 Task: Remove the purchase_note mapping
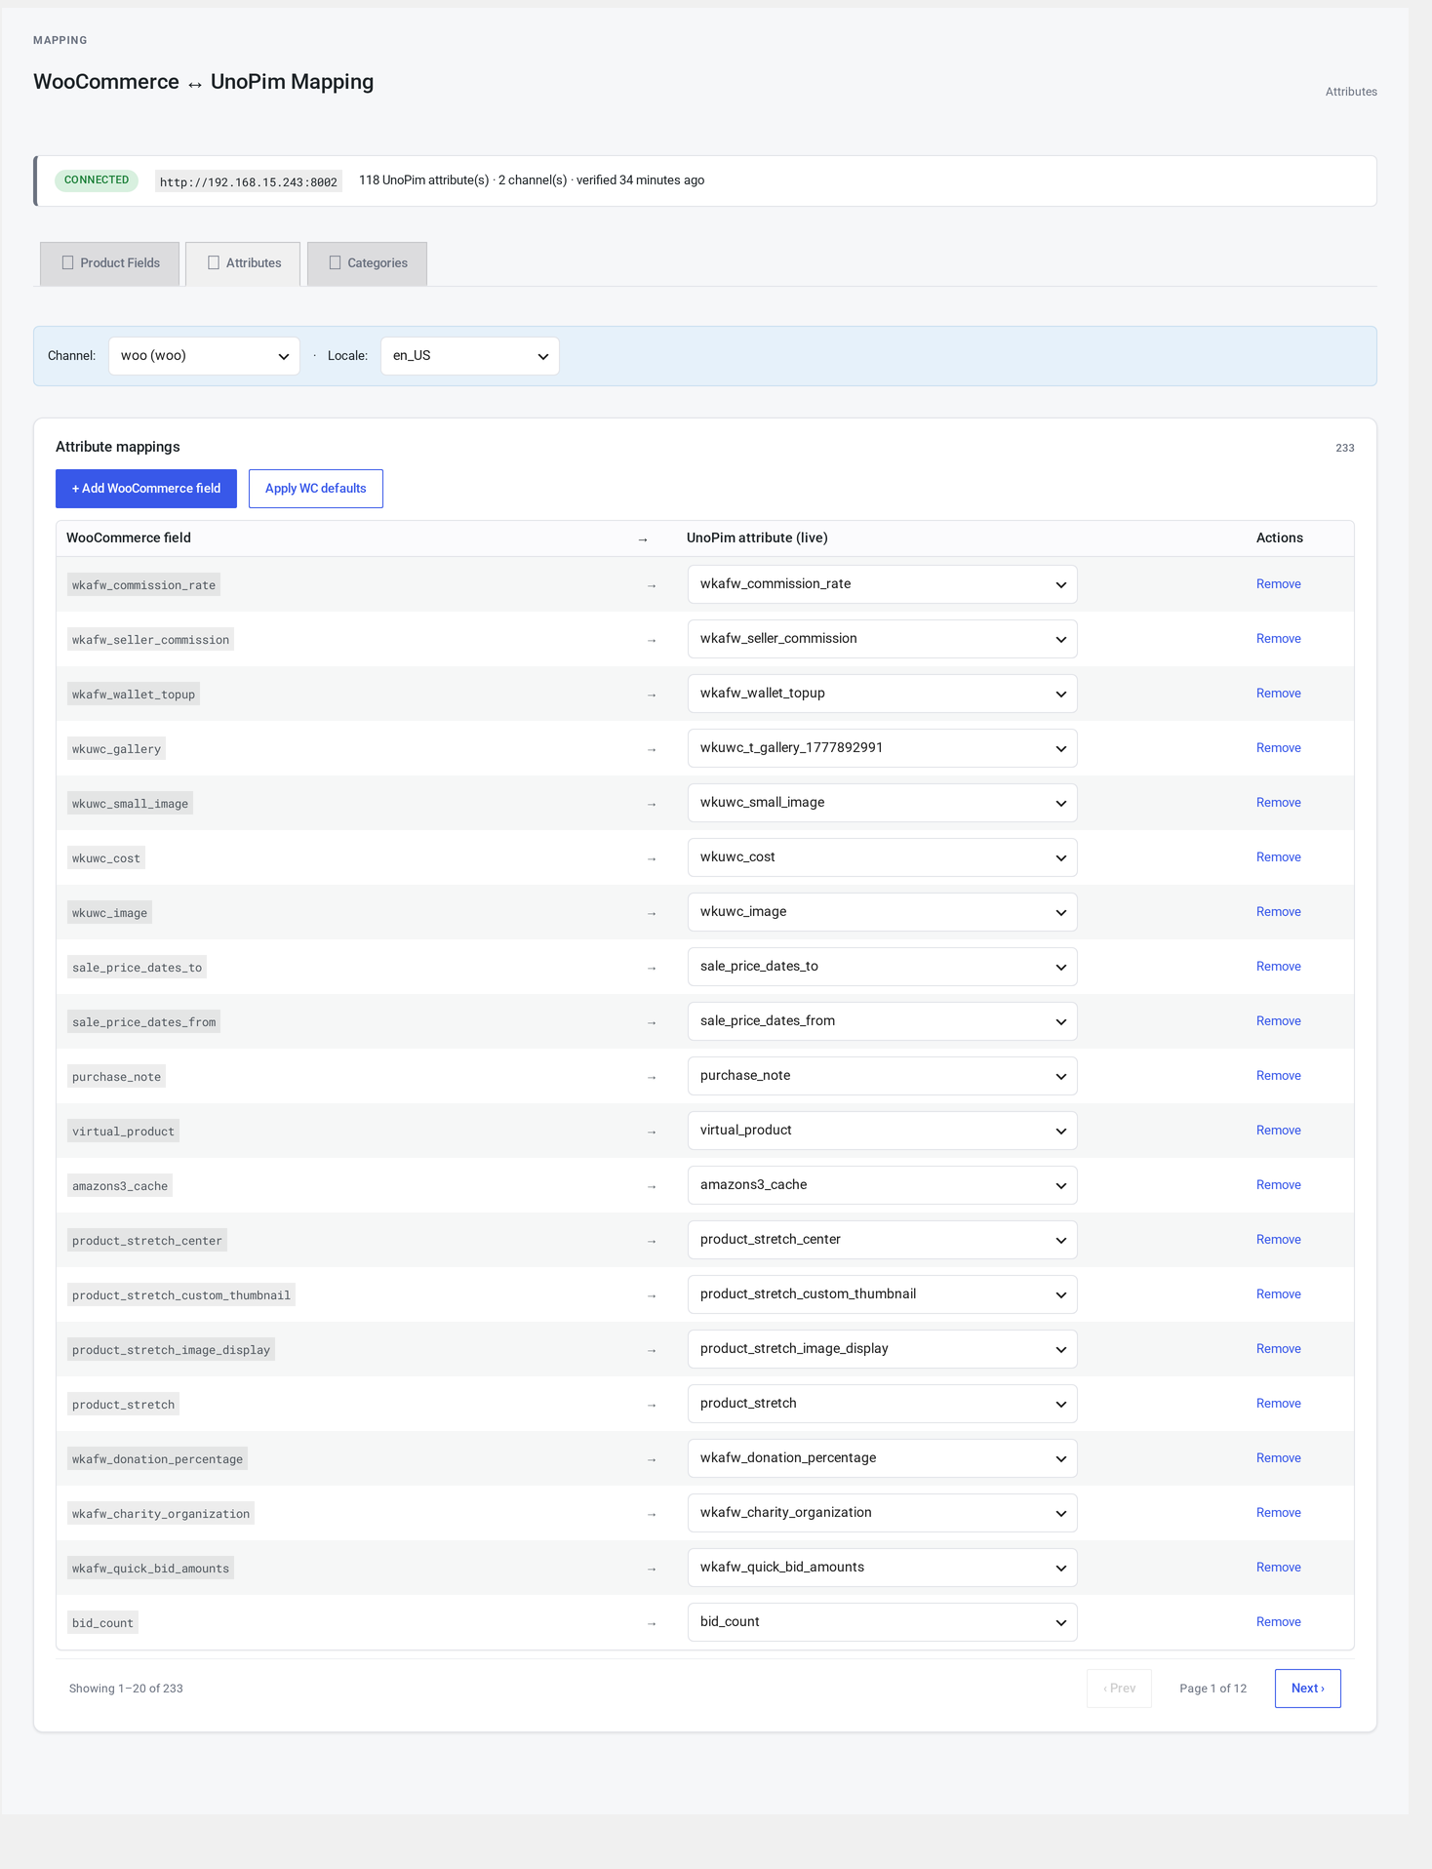[x=1278, y=1076]
